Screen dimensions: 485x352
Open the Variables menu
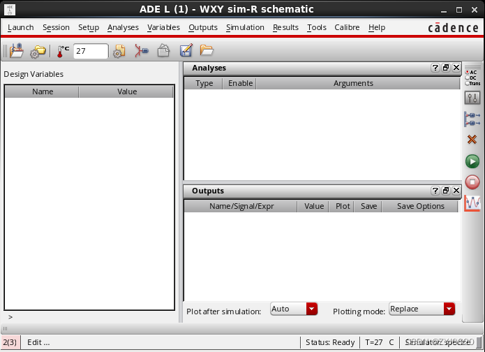pyautogui.click(x=163, y=27)
